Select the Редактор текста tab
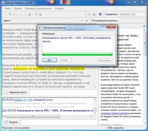 16,92
